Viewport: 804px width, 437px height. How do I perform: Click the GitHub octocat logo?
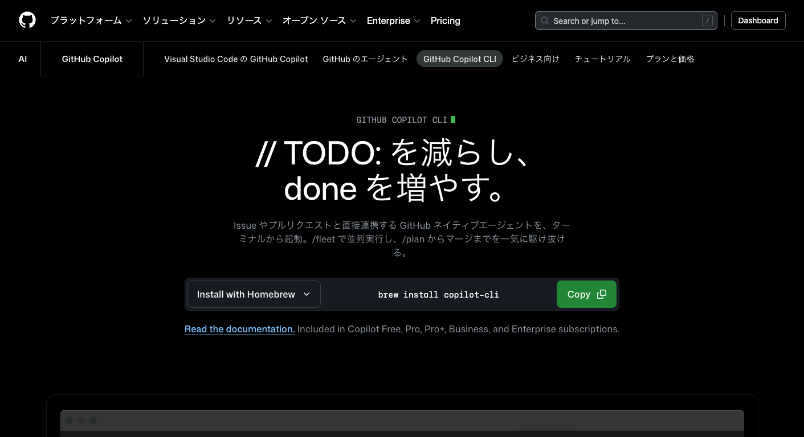click(x=27, y=20)
